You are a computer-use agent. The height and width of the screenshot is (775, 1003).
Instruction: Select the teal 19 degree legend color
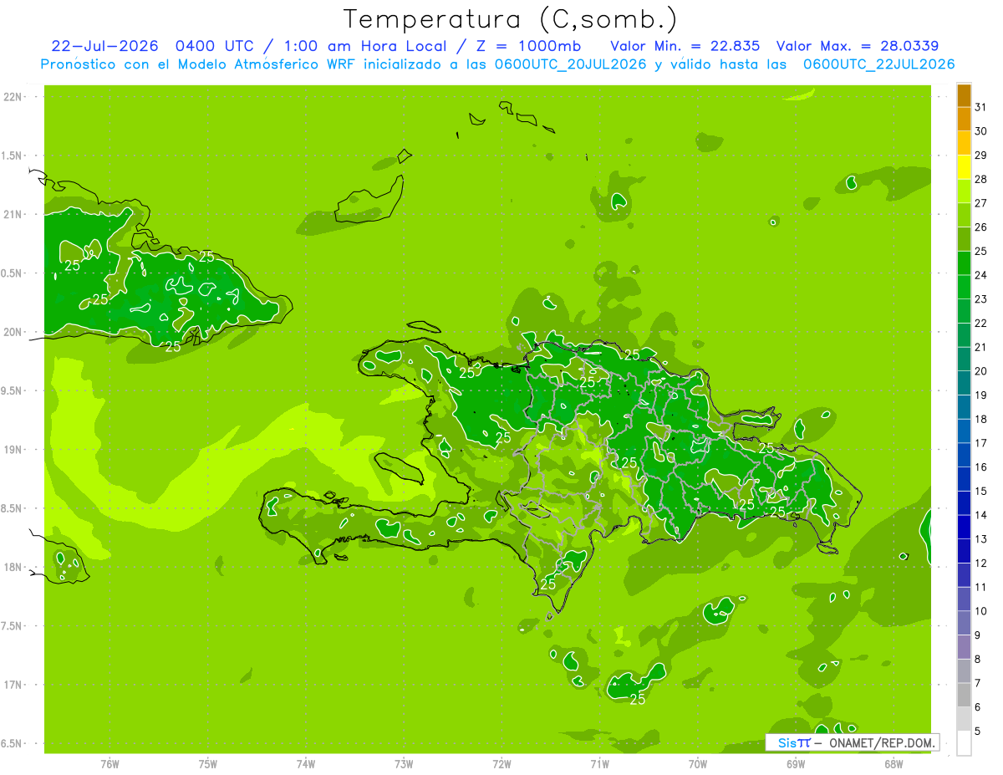[964, 384]
